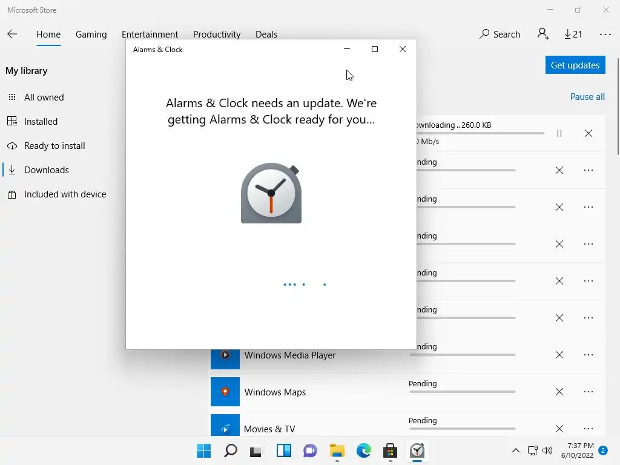This screenshot has height=465, width=620.
Task: Switch to the Gaming tab
Action: pyautogui.click(x=91, y=35)
